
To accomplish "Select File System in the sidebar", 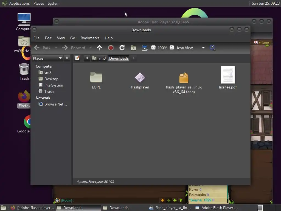I will (x=51, y=85).
